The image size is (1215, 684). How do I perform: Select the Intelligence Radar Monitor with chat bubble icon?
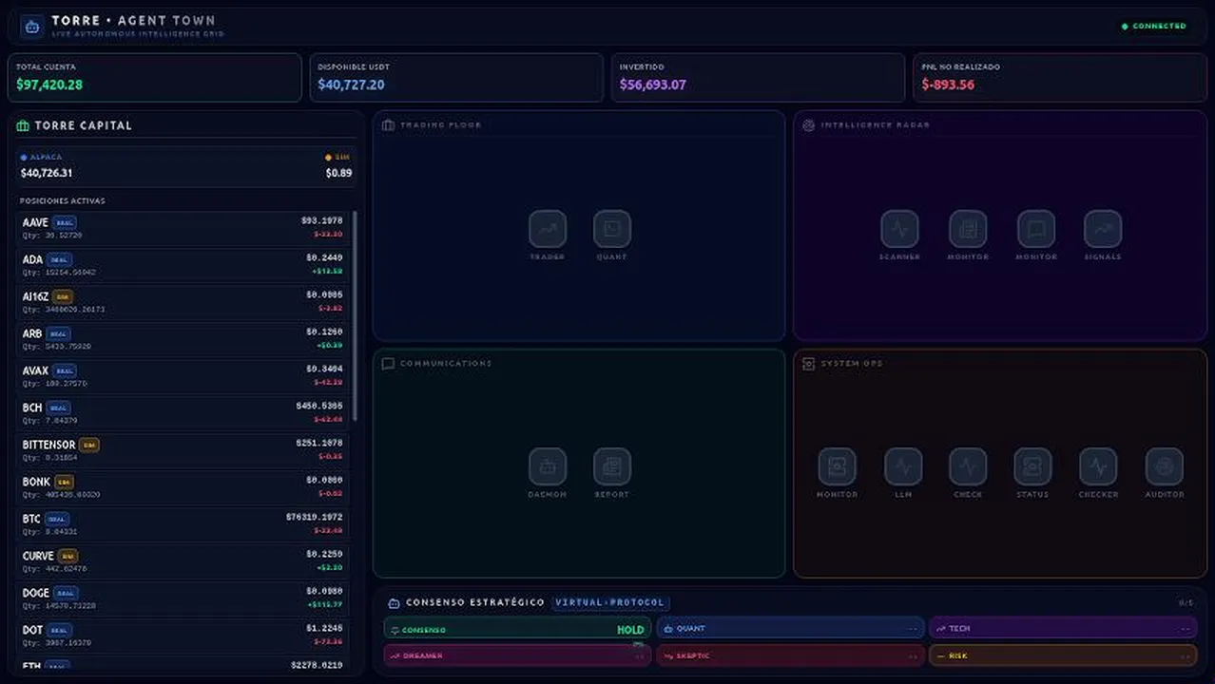[1036, 229]
